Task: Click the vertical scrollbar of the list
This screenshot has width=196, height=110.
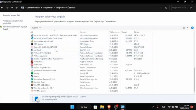Action: point(194,79)
